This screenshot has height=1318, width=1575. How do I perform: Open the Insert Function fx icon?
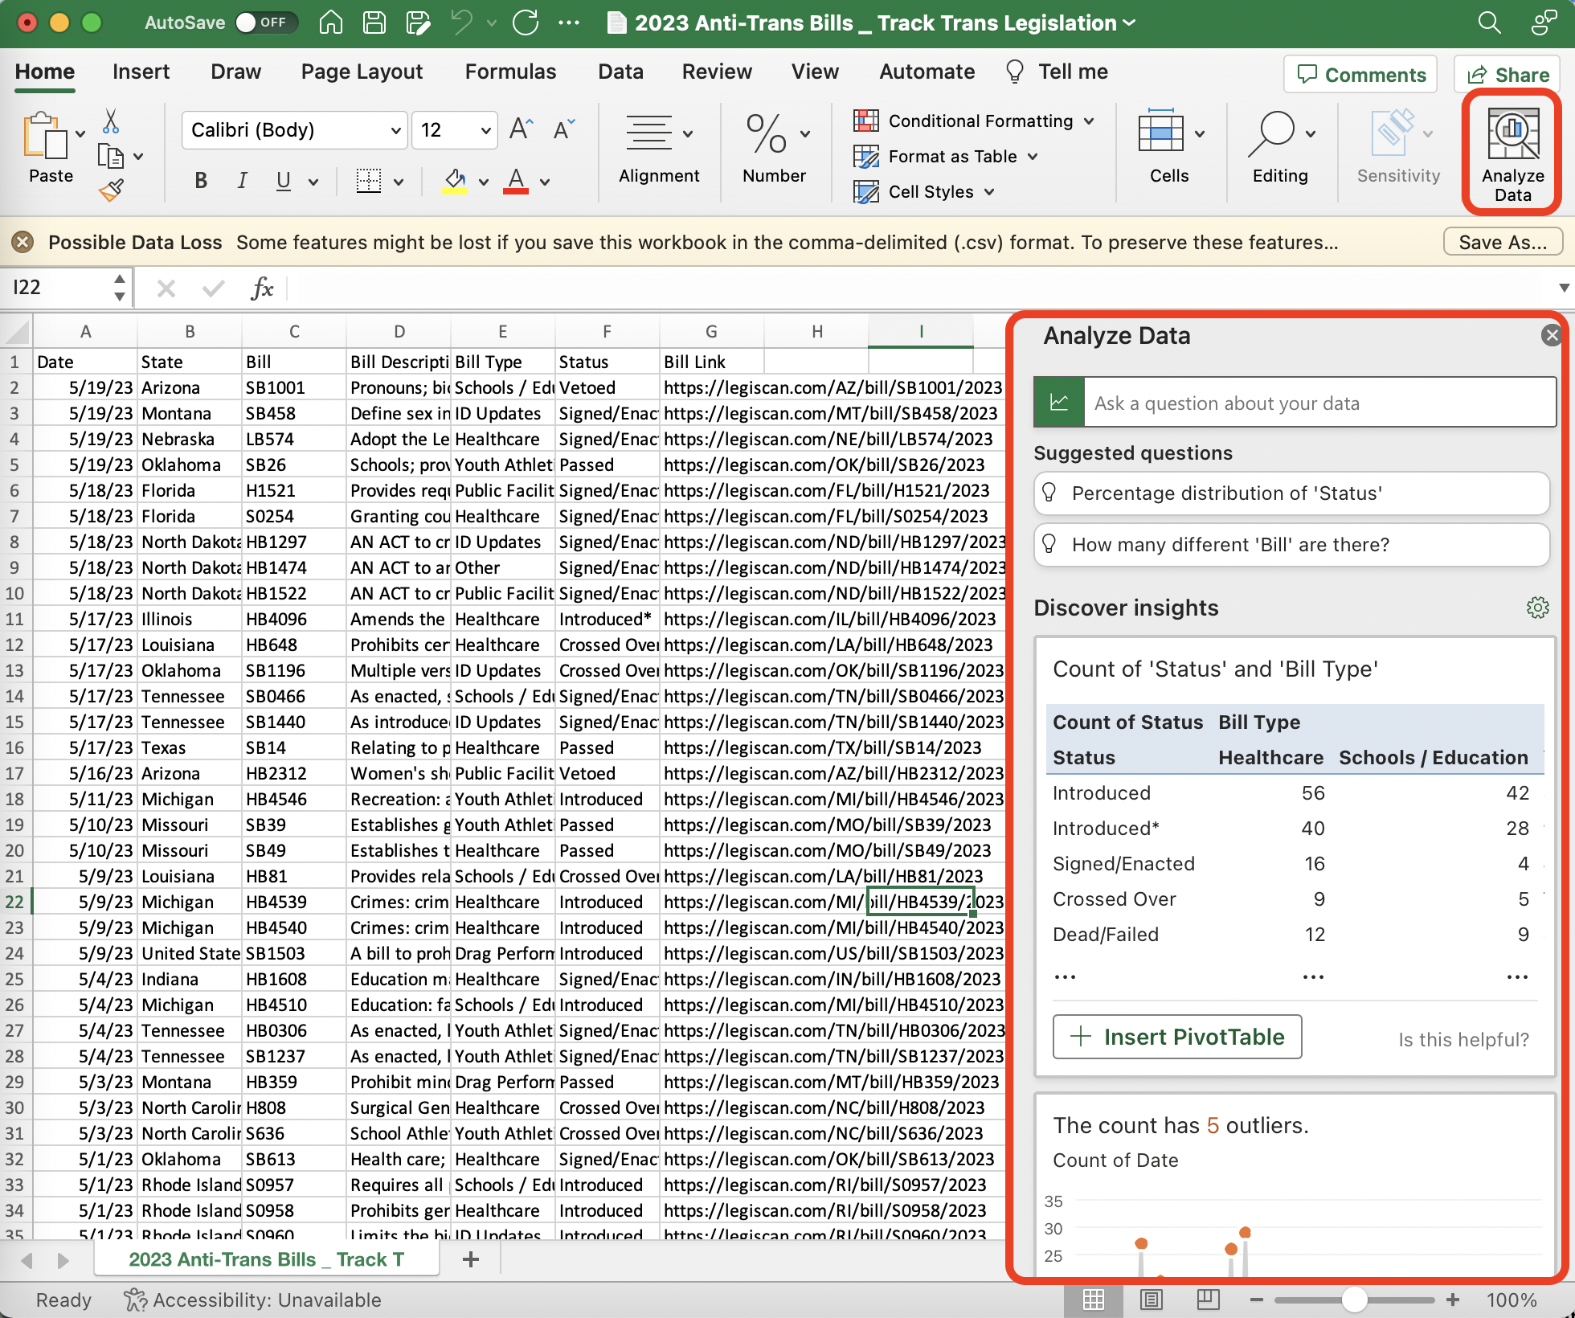click(x=262, y=288)
